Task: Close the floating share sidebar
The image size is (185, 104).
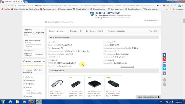Action: [x=164, y=80]
